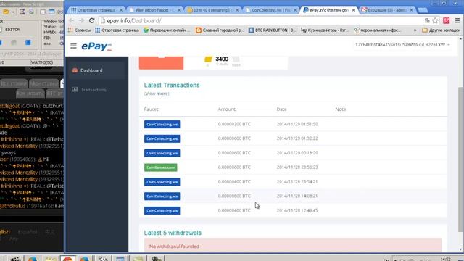Screen dimensions: 464x261
Task: Click CoinCollecting.ws badge dated 2014/11/28 14:08:21
Action: (162, 196)
